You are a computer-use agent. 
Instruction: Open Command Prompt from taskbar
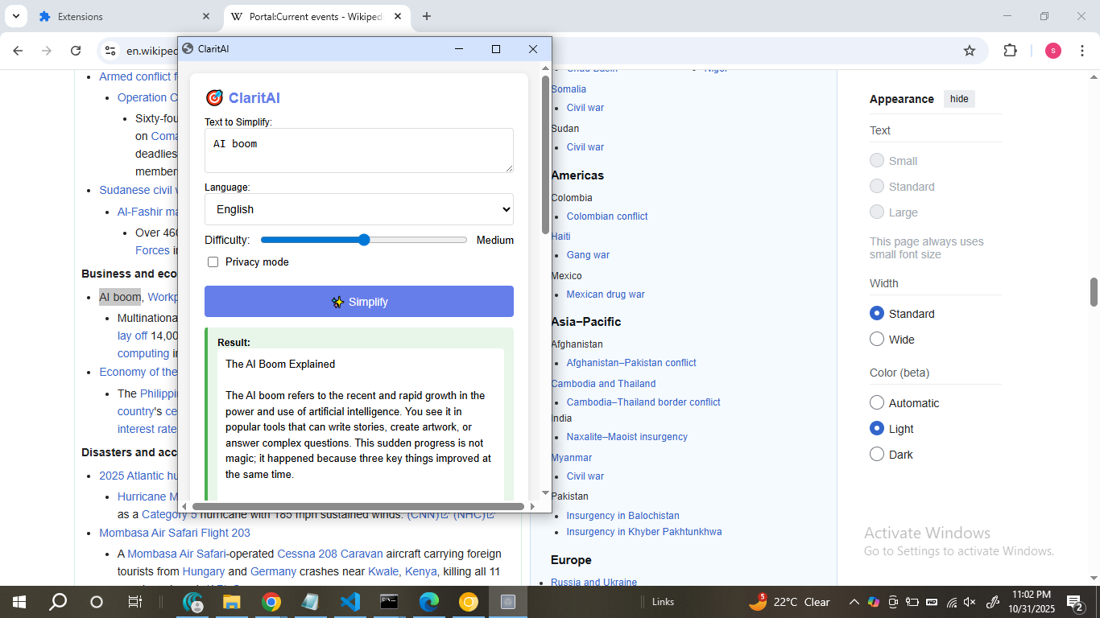(x=389, y=602)
